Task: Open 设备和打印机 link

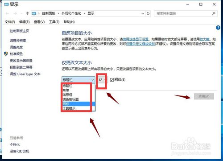Action: coord(20,151)
